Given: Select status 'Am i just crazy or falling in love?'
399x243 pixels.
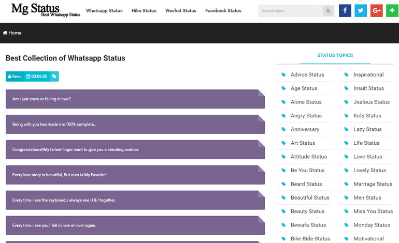Looking at the screenshot, I should point(135,99).
